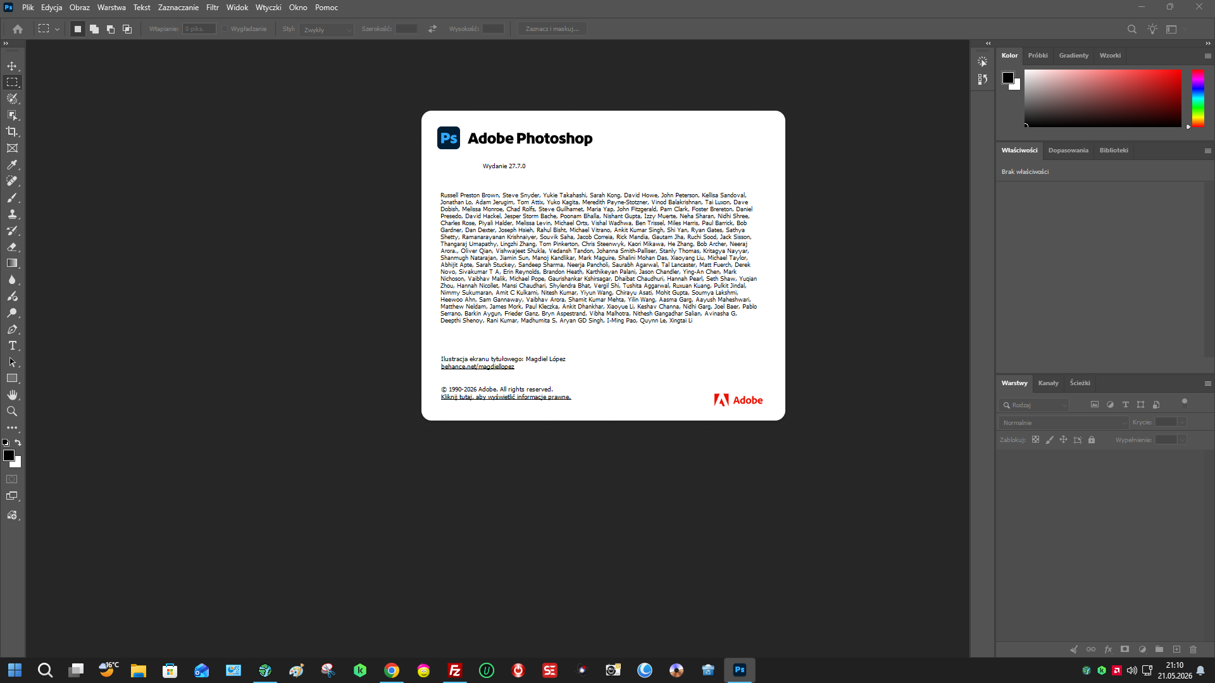Open the Wypełnienie fill dropdown arrow
The height and width of the screenshot is (683, 1215).
coord(1182,440)
